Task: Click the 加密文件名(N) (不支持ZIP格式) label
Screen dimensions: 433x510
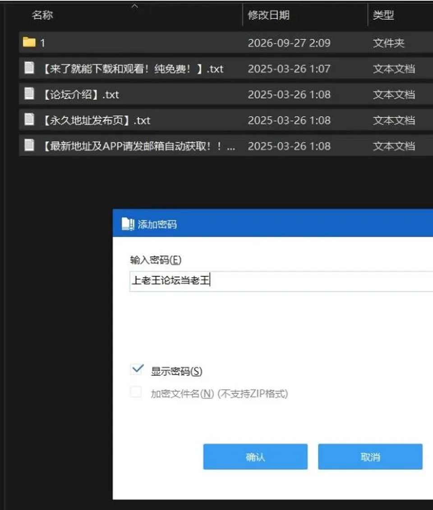Action: coord(219,394)
